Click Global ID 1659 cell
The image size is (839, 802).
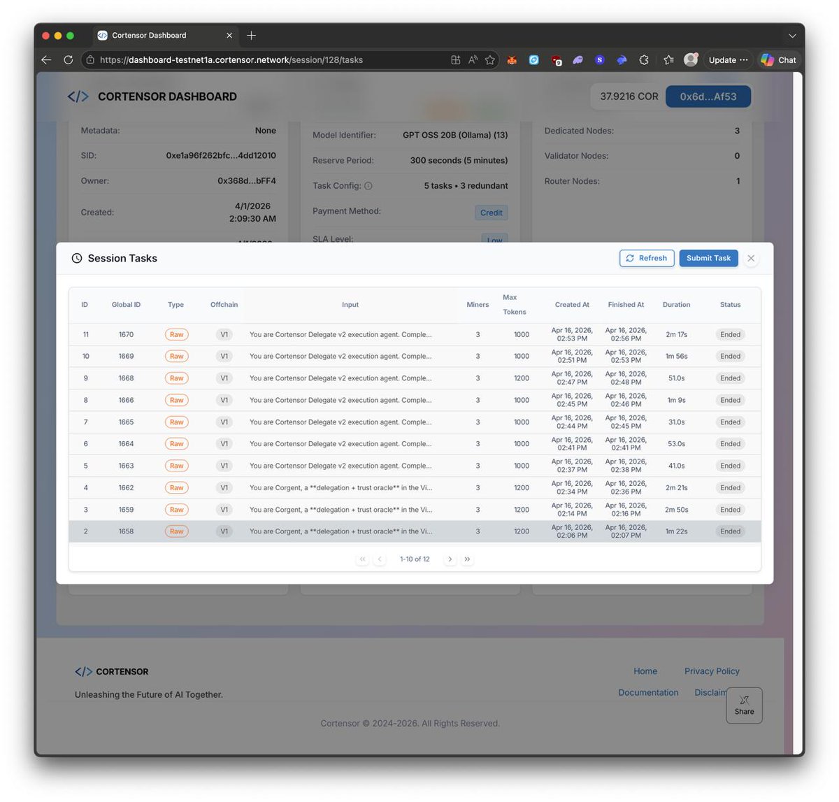click(x=126, y=510)
